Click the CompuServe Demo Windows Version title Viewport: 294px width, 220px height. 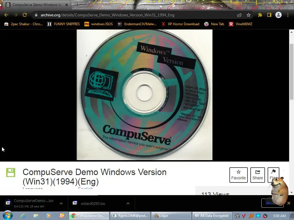94,177
